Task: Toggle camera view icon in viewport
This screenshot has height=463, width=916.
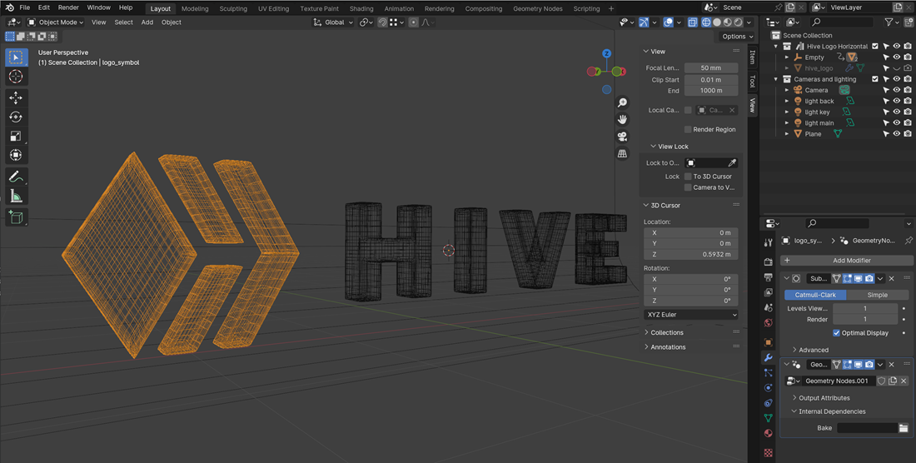Action: (x=622, y=136)
